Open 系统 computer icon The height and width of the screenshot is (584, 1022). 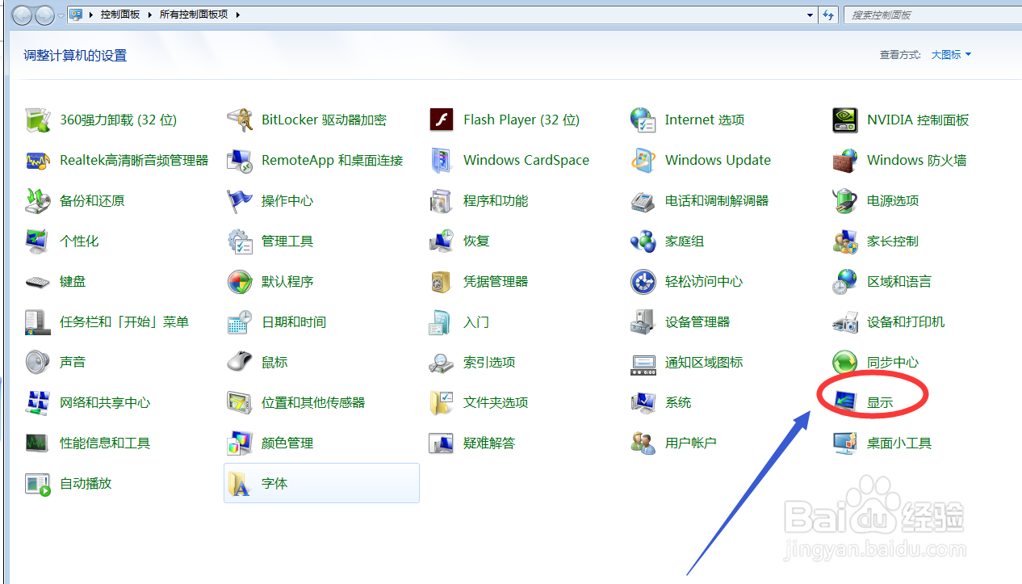click(x=643, y=403)
